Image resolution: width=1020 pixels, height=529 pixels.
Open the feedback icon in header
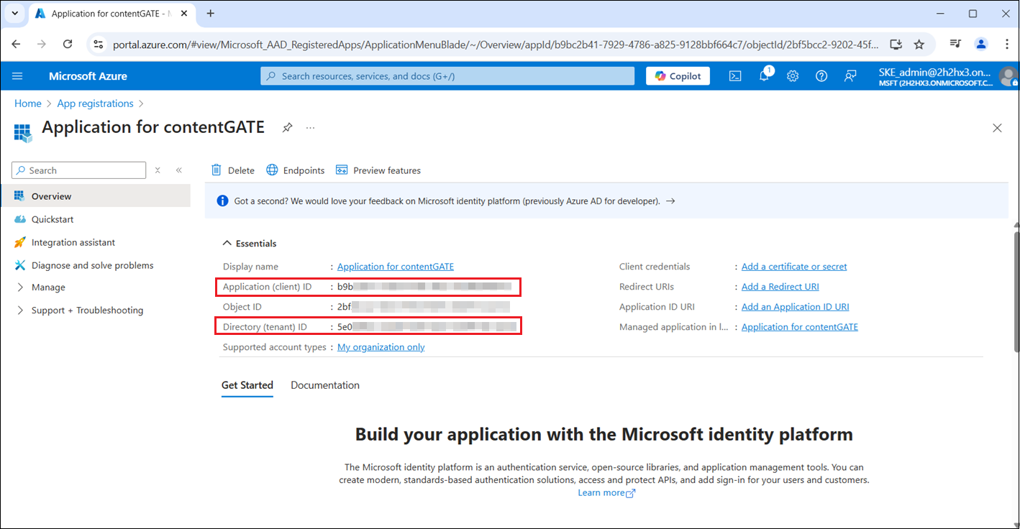(x=850, y=76)
